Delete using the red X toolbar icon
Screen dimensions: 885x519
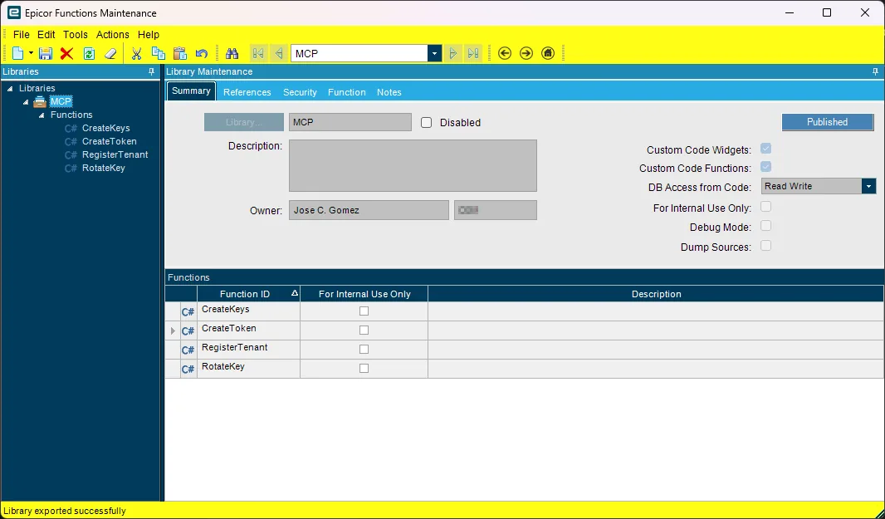pos(66,54)
